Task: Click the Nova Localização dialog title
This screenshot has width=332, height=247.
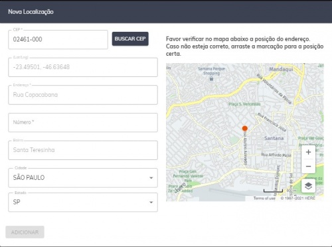Action: 31,12
